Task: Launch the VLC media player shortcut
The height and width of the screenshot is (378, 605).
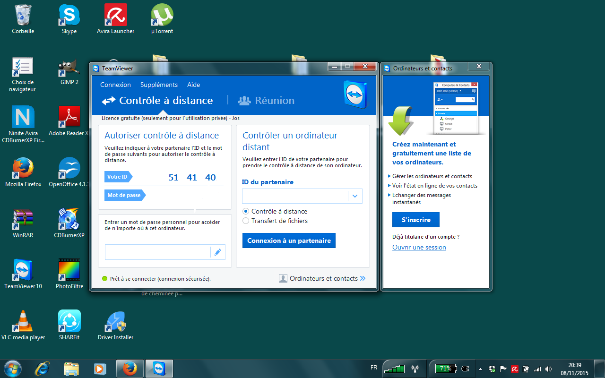Action: [x=23, y=321]
